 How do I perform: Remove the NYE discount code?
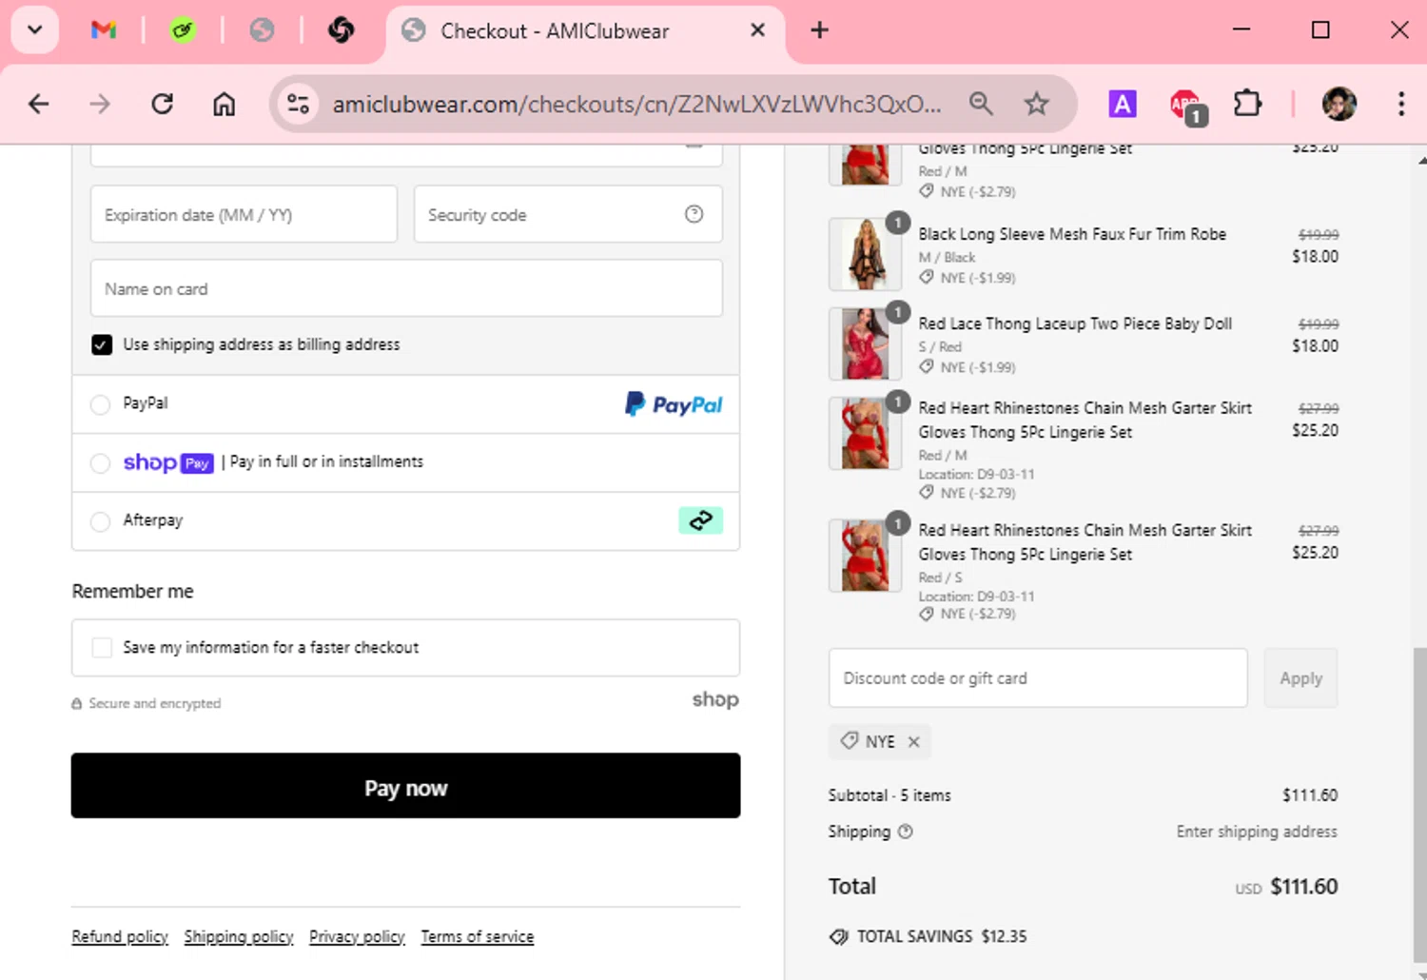click(x=913, y=741)
